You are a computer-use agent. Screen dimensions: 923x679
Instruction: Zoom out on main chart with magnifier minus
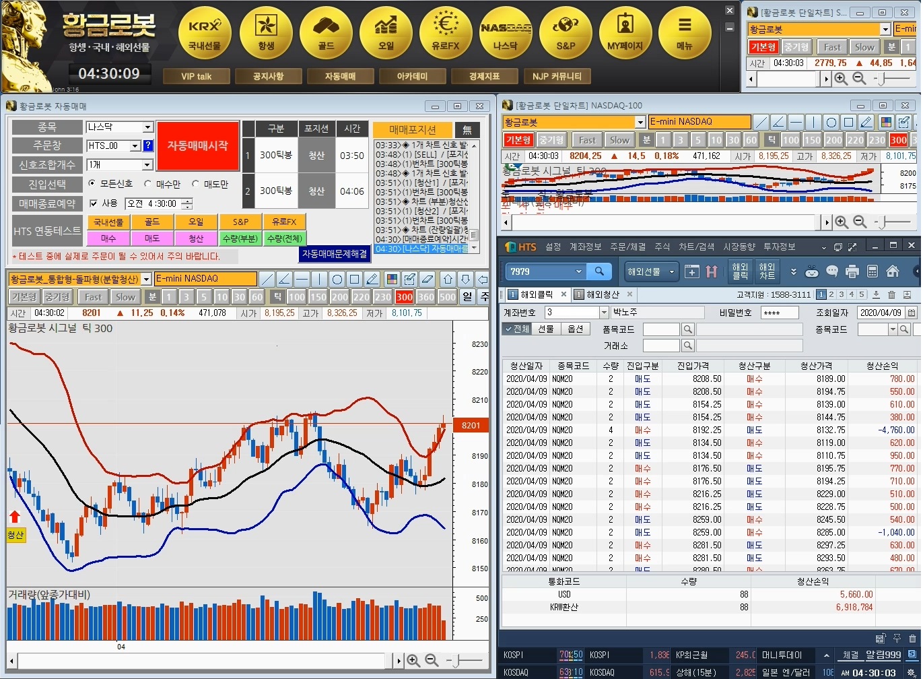coord(432,660)
